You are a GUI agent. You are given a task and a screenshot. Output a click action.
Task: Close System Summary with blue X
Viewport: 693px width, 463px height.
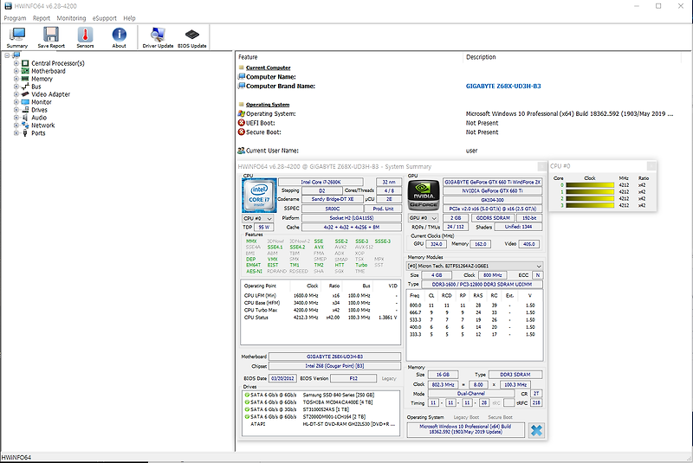point(536,430)
